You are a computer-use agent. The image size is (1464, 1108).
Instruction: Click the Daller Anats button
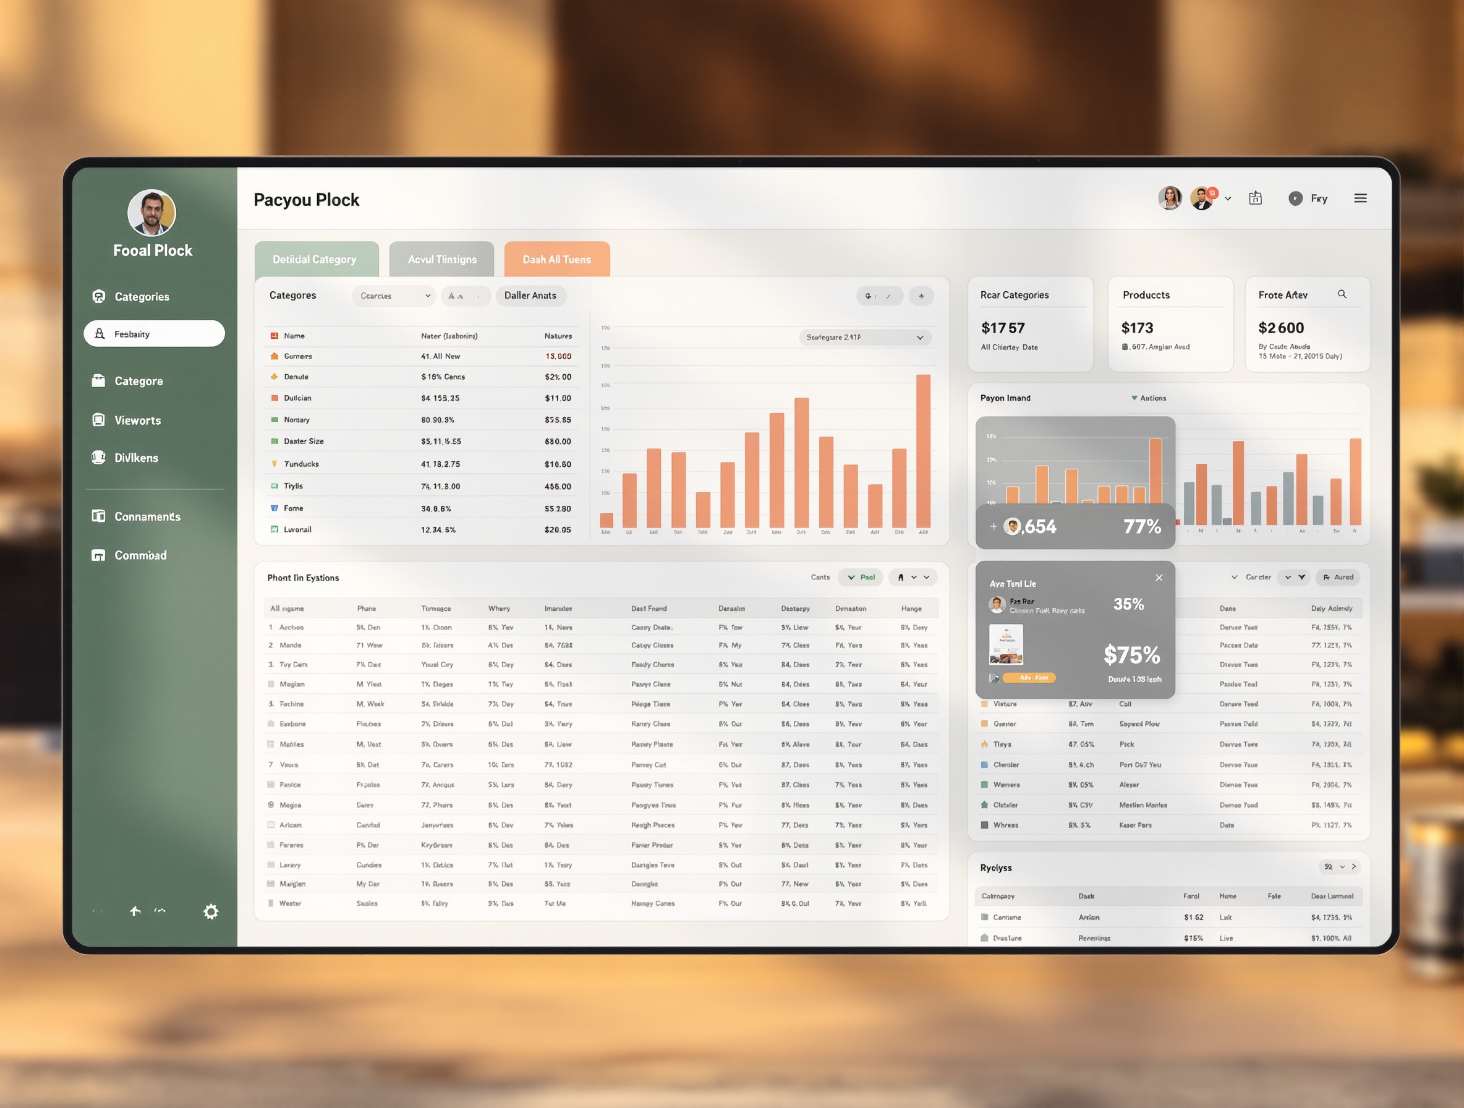[531, 296]
